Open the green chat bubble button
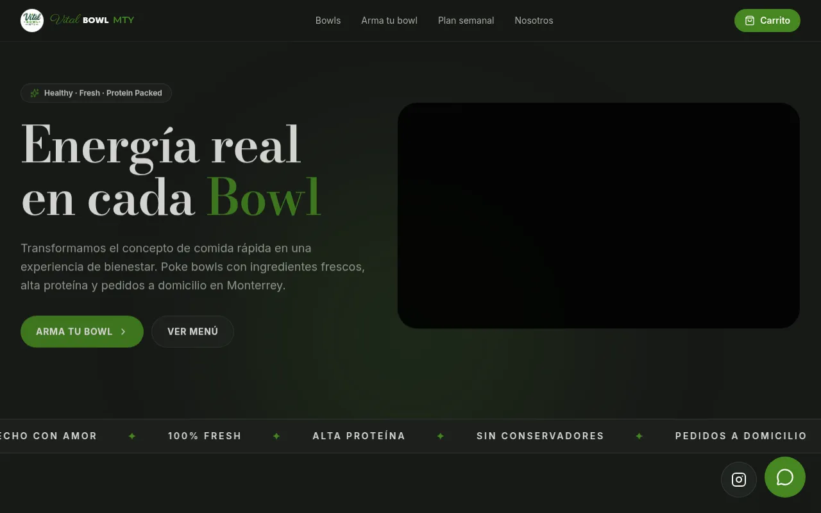821x513 pixels. point(785,477)
